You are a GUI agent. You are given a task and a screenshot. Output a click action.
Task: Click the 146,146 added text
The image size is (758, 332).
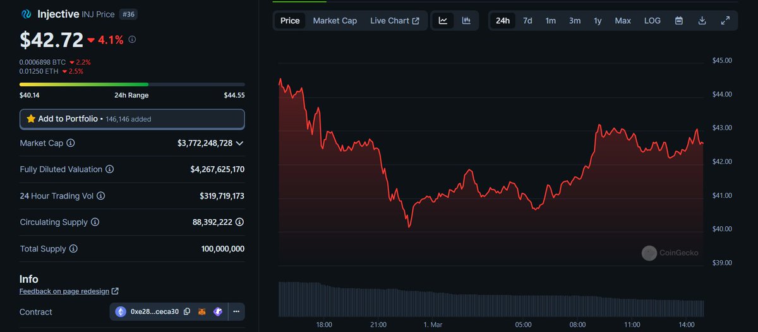click(x=128, y=119)
